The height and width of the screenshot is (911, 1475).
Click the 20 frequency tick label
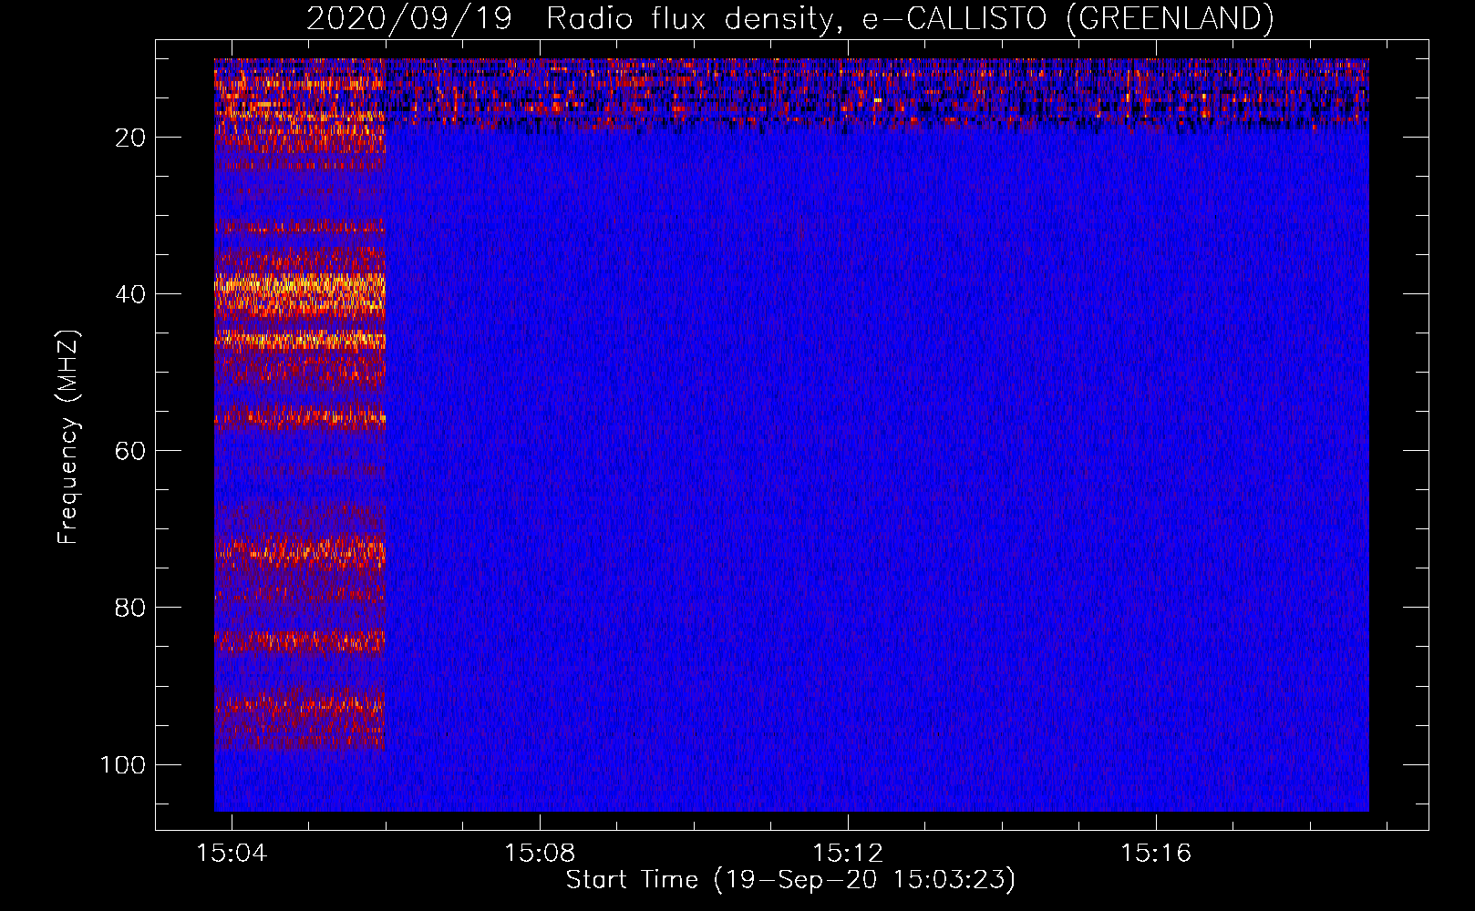click(130, 138)
